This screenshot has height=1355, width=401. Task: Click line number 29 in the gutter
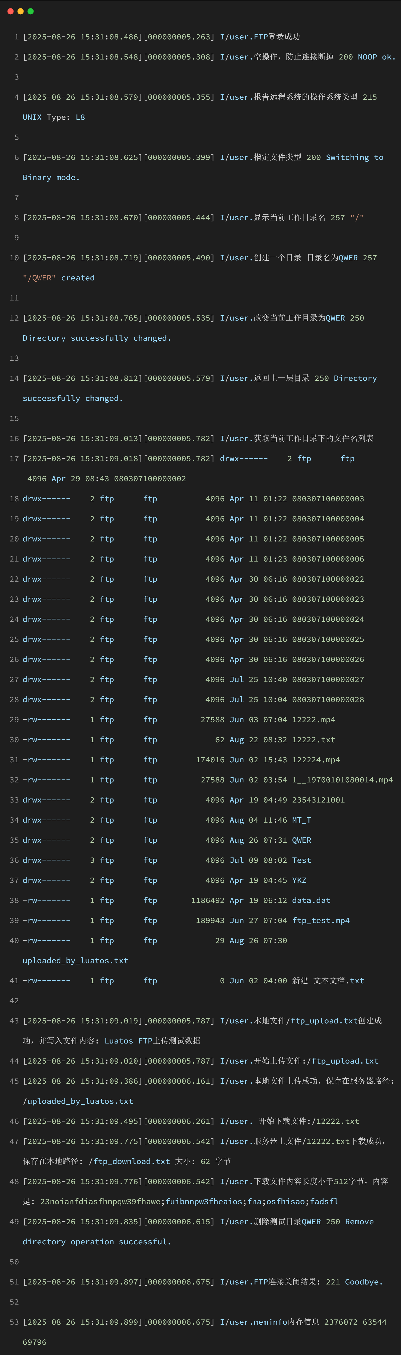point(14,720)
